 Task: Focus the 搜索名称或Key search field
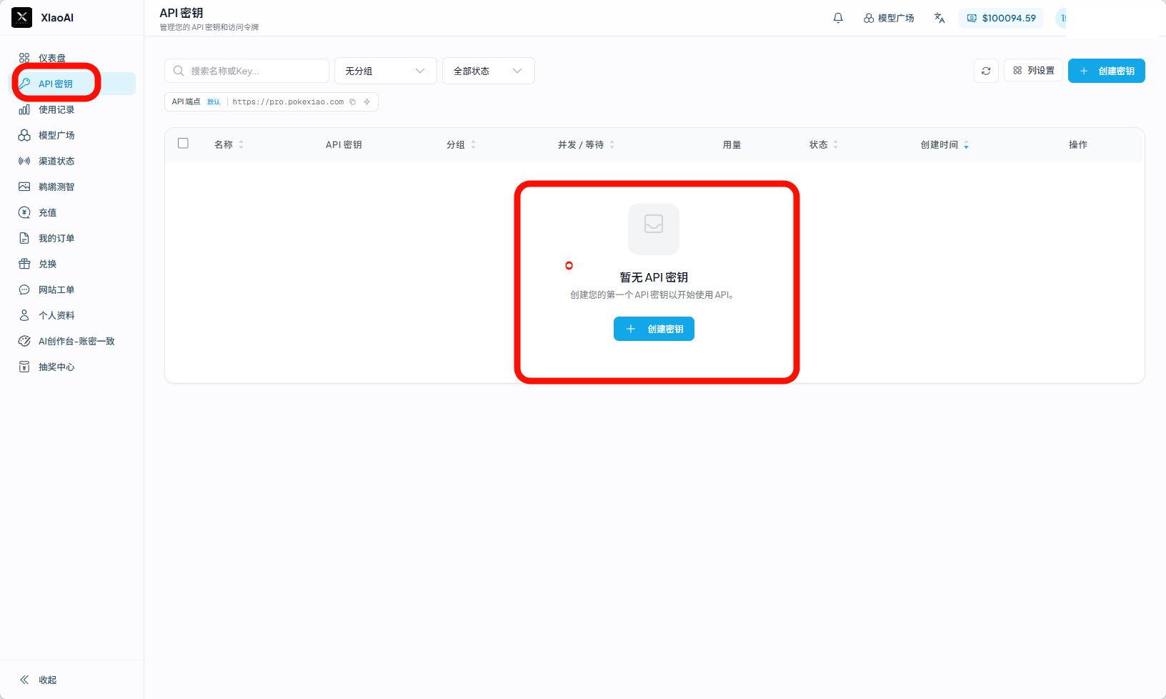point(246,71)
